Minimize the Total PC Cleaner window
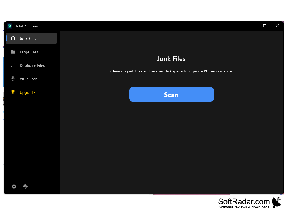Screen dimensions: 288x216 [x=252, y=26]
